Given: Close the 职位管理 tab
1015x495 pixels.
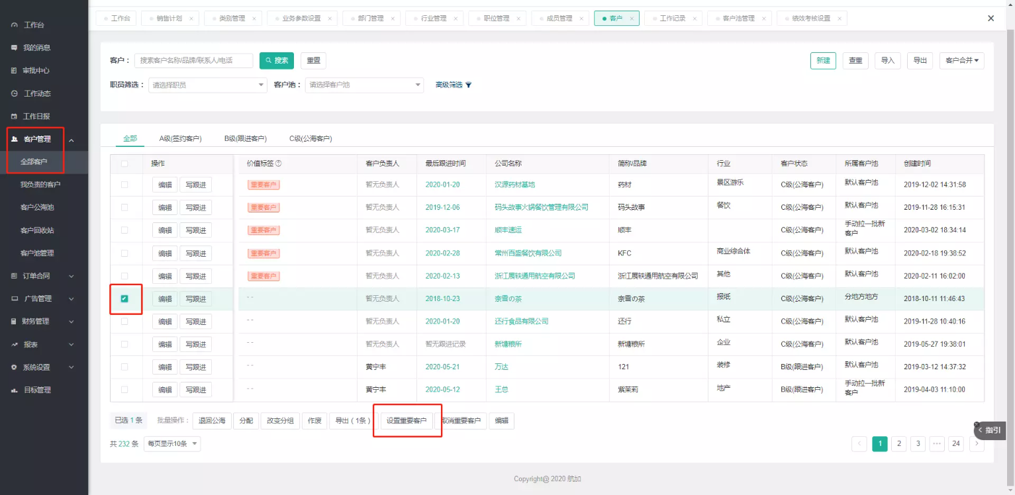Looking at the screenshot, I should [x=518, y=19].
